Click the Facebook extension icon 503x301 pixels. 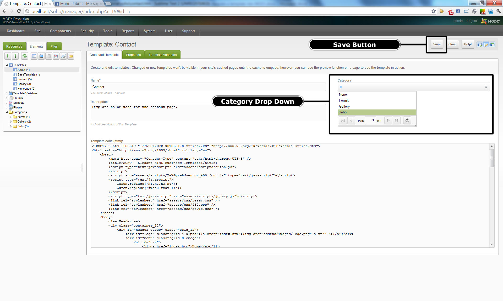point(458,11)
